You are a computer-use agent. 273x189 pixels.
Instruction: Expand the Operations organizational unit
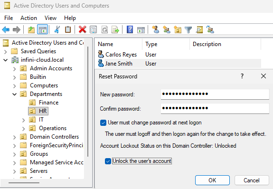click(x=24, y=129)
